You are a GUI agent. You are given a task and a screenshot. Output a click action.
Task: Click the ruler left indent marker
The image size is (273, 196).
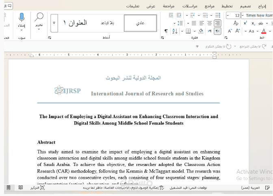point(32,56)
